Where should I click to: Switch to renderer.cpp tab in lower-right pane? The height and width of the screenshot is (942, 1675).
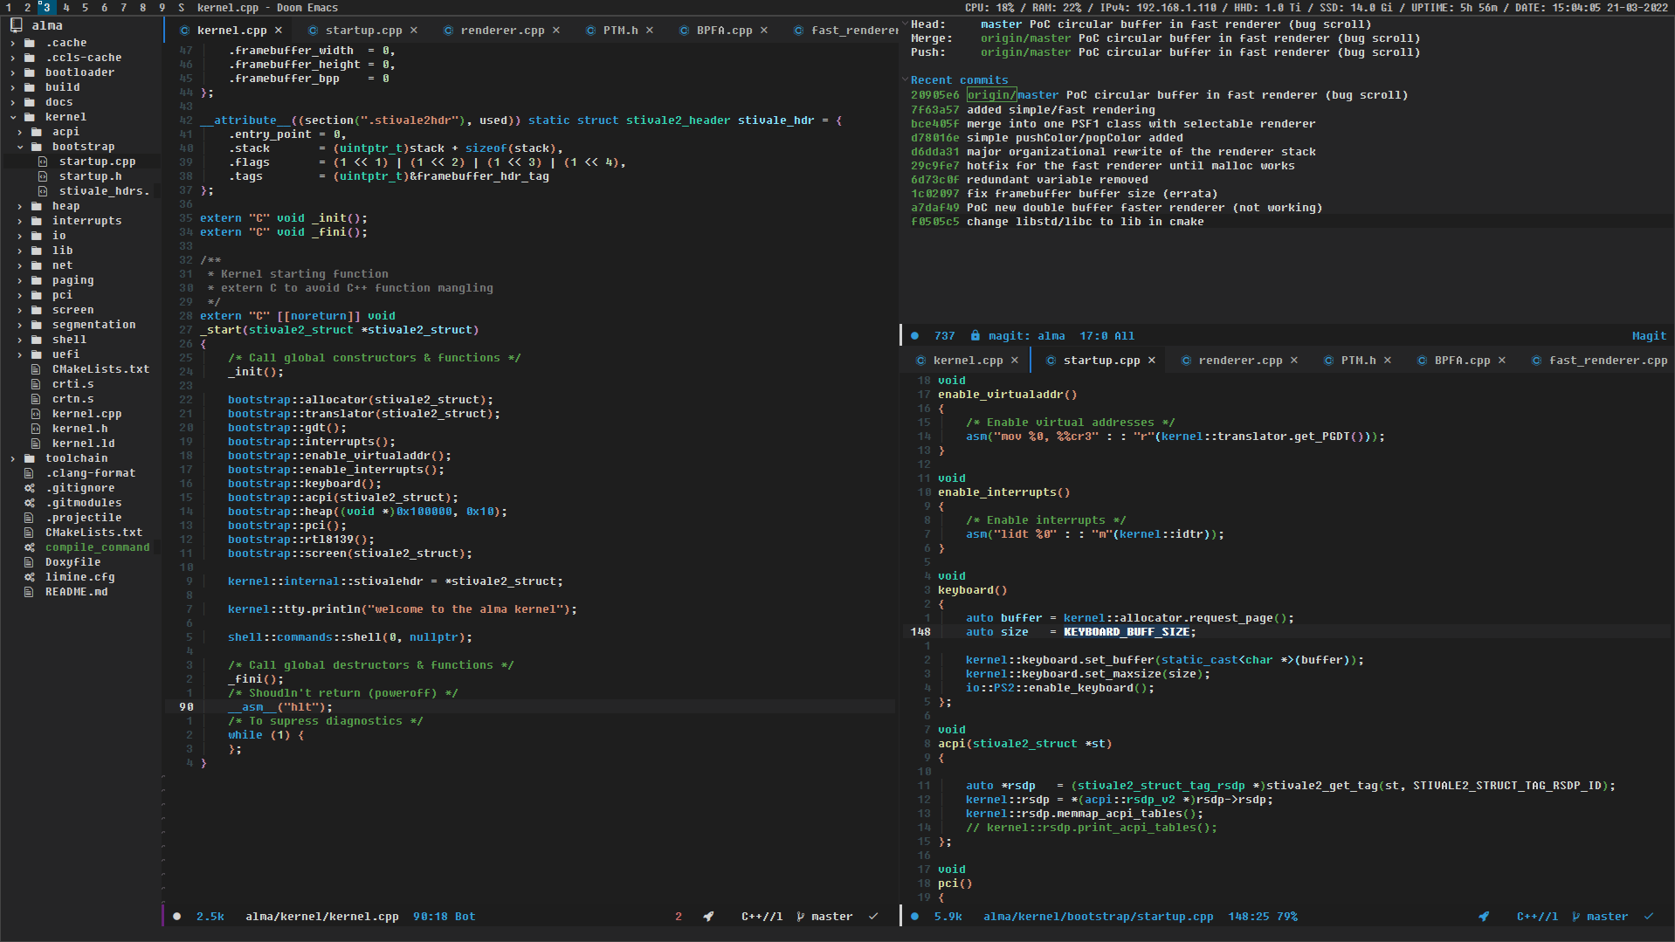click(1240, 361)
